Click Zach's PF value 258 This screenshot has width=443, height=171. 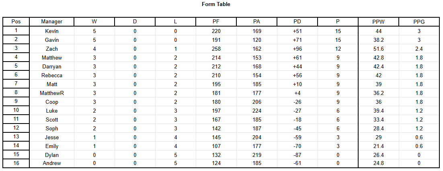pyautogui.click(x=216, y=49)
